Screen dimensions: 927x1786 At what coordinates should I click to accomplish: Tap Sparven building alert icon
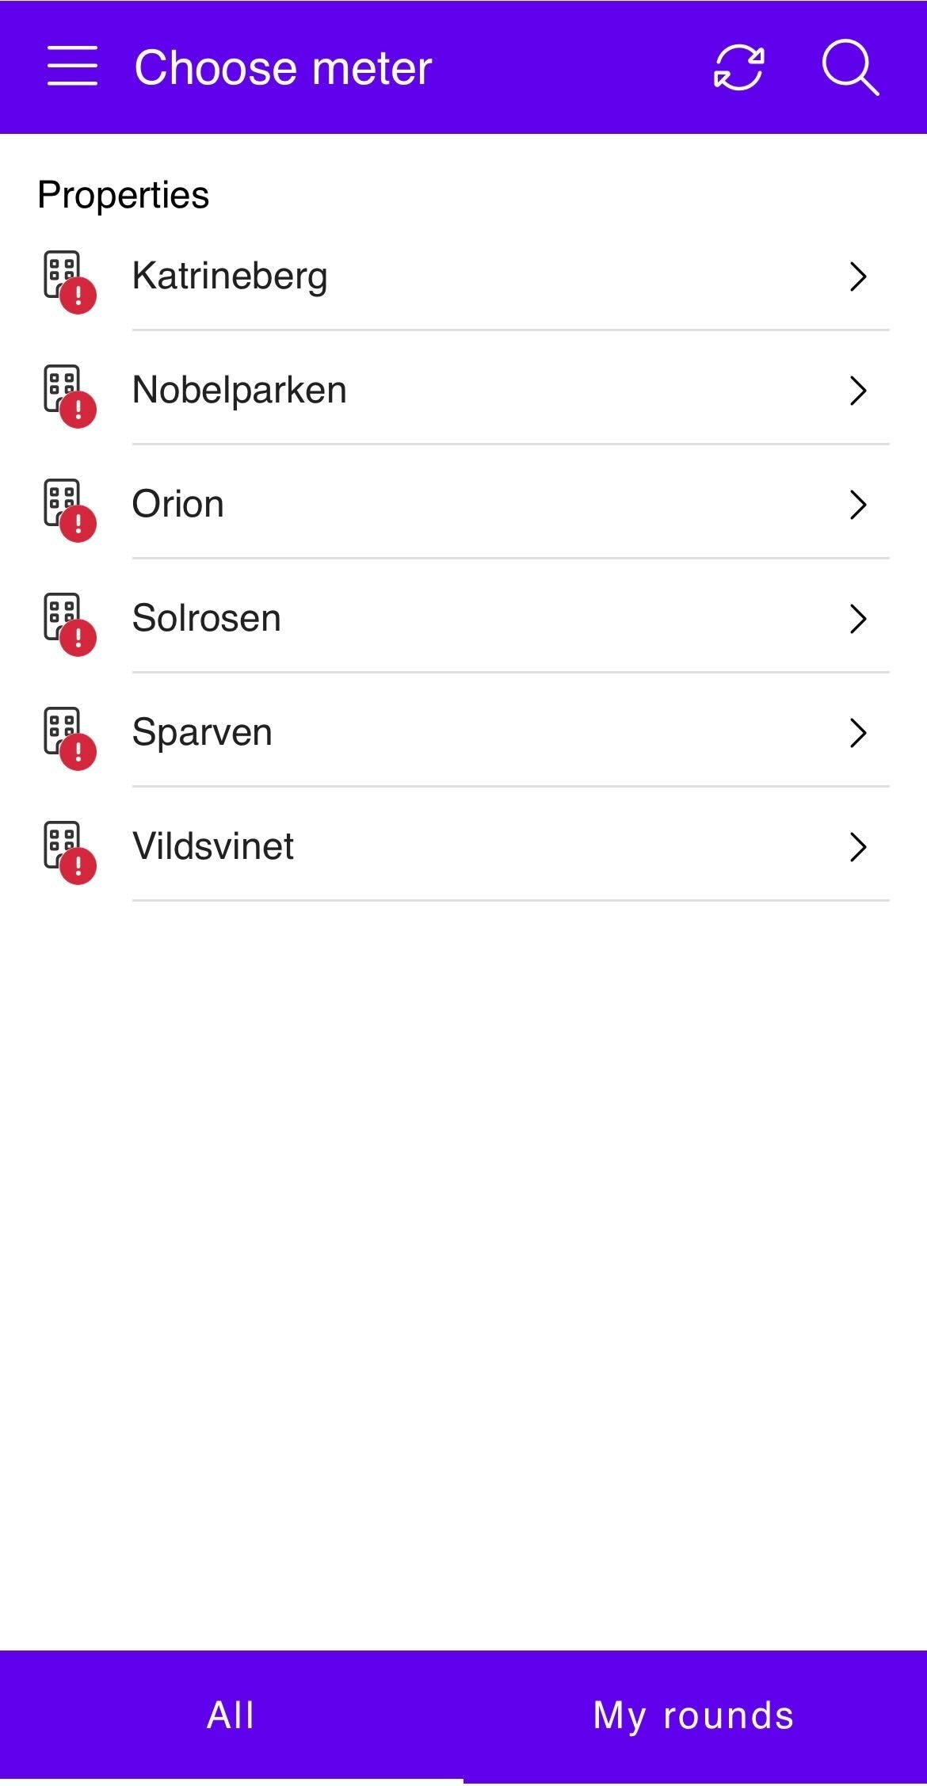tap(69, 738)
